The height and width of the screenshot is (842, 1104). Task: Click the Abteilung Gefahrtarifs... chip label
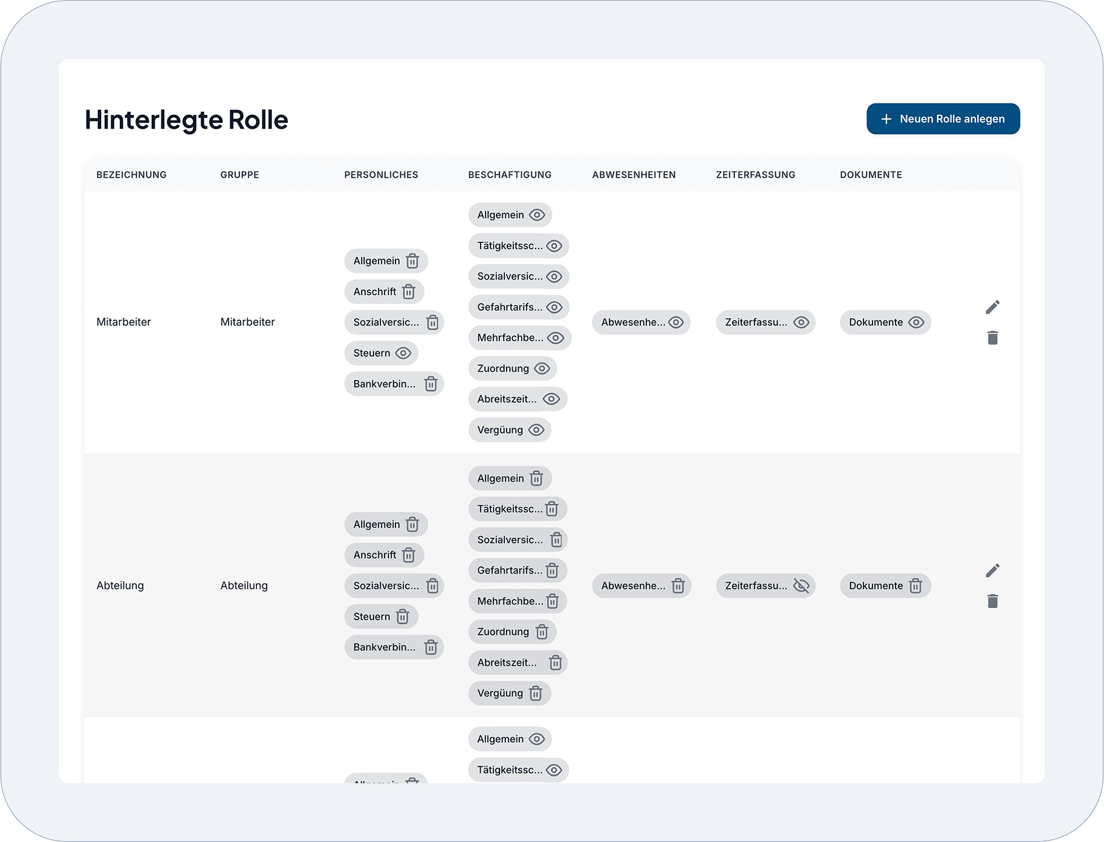pyautogui.click(x=509, y=571)
